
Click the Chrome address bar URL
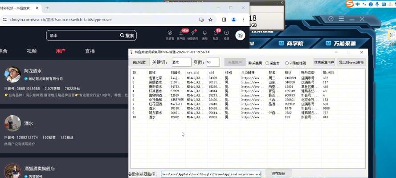(61, 20)
